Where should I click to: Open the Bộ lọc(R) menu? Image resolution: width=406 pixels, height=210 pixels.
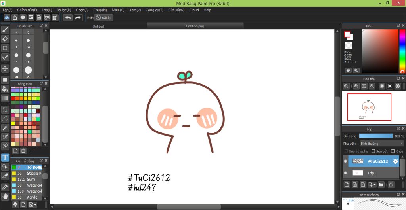64,10
